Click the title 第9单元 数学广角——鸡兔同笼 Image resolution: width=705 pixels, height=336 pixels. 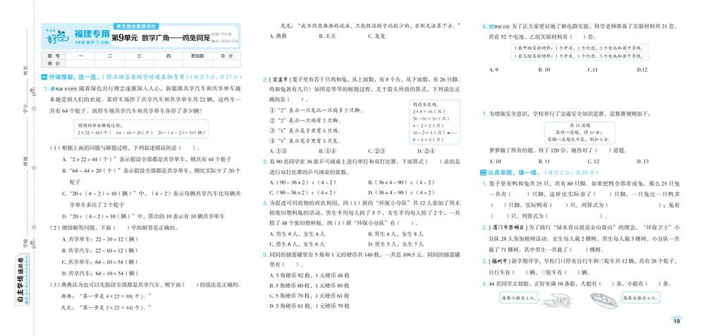pyautogui.click(x=161, y=38)
